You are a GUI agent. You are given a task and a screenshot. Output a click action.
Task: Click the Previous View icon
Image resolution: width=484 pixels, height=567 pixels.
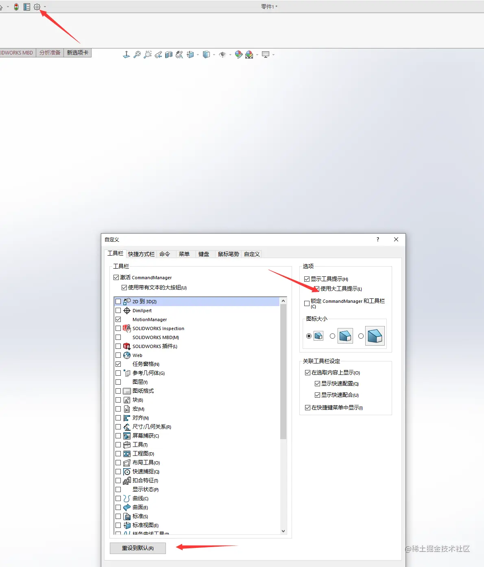158,55
